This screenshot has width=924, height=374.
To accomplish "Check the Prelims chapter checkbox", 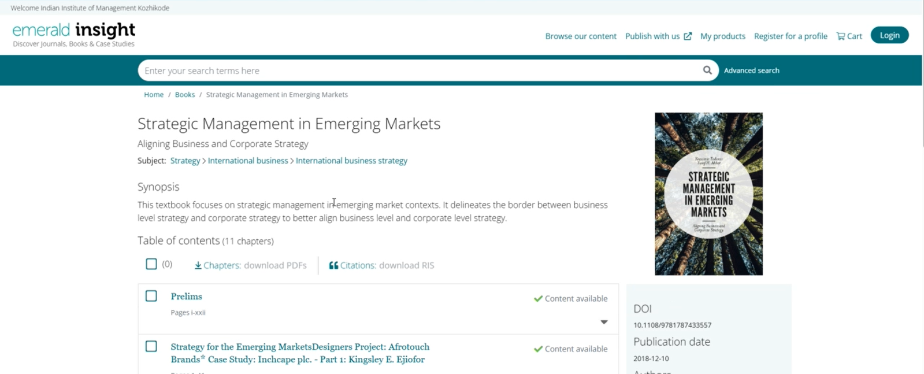I will tap(151, 296).
